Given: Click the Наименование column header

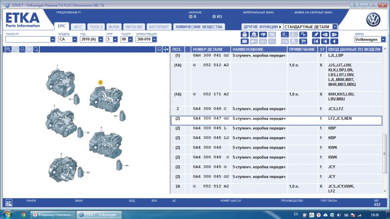Looking at the screenshot, I should (259, 49).
